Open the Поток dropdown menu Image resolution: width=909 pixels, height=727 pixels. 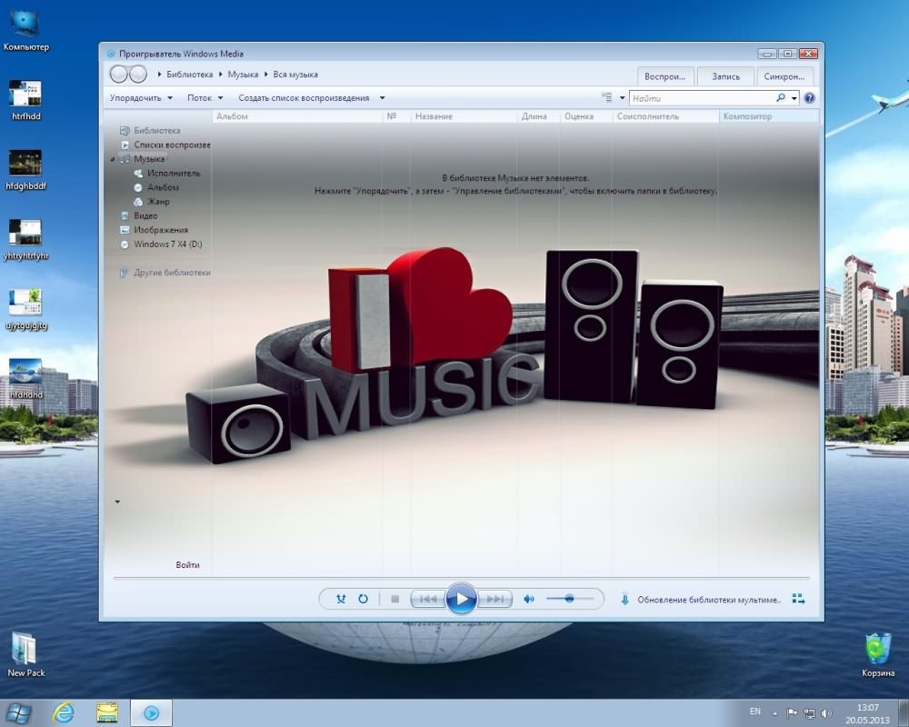tap(205, 98)
